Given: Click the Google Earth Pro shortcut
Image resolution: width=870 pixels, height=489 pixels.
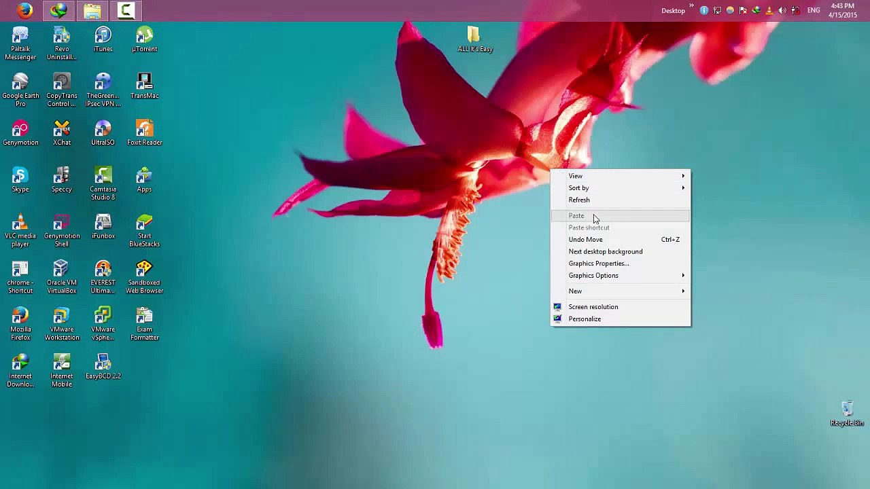Looking at the screenshot, I should [x=20, y=90].
